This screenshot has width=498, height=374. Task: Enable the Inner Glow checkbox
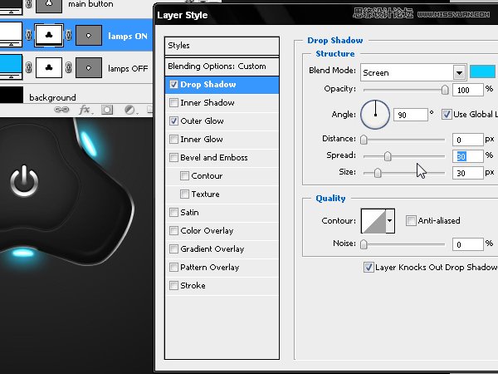[173, 140]
